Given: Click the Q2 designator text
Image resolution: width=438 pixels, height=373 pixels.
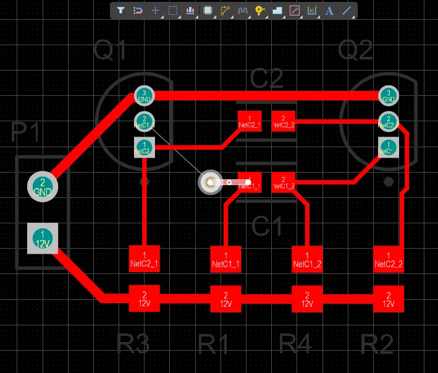Looking at the screenshot, I should click(x=355, y=50).
